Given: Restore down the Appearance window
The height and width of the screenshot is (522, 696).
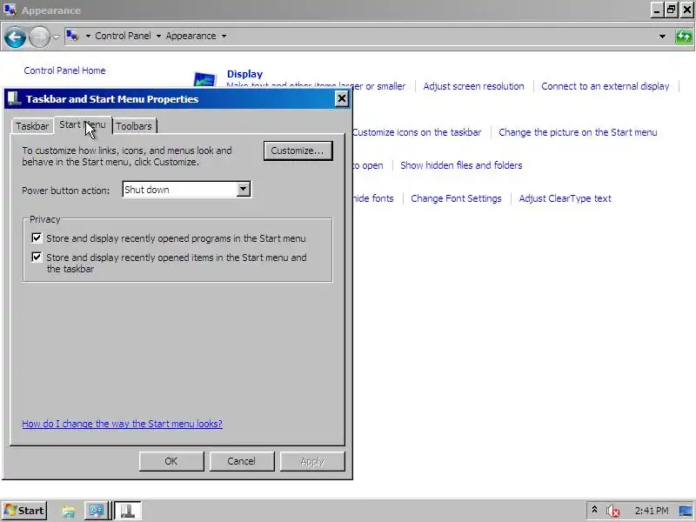Looking at the screenshot, I should point(672,10).
